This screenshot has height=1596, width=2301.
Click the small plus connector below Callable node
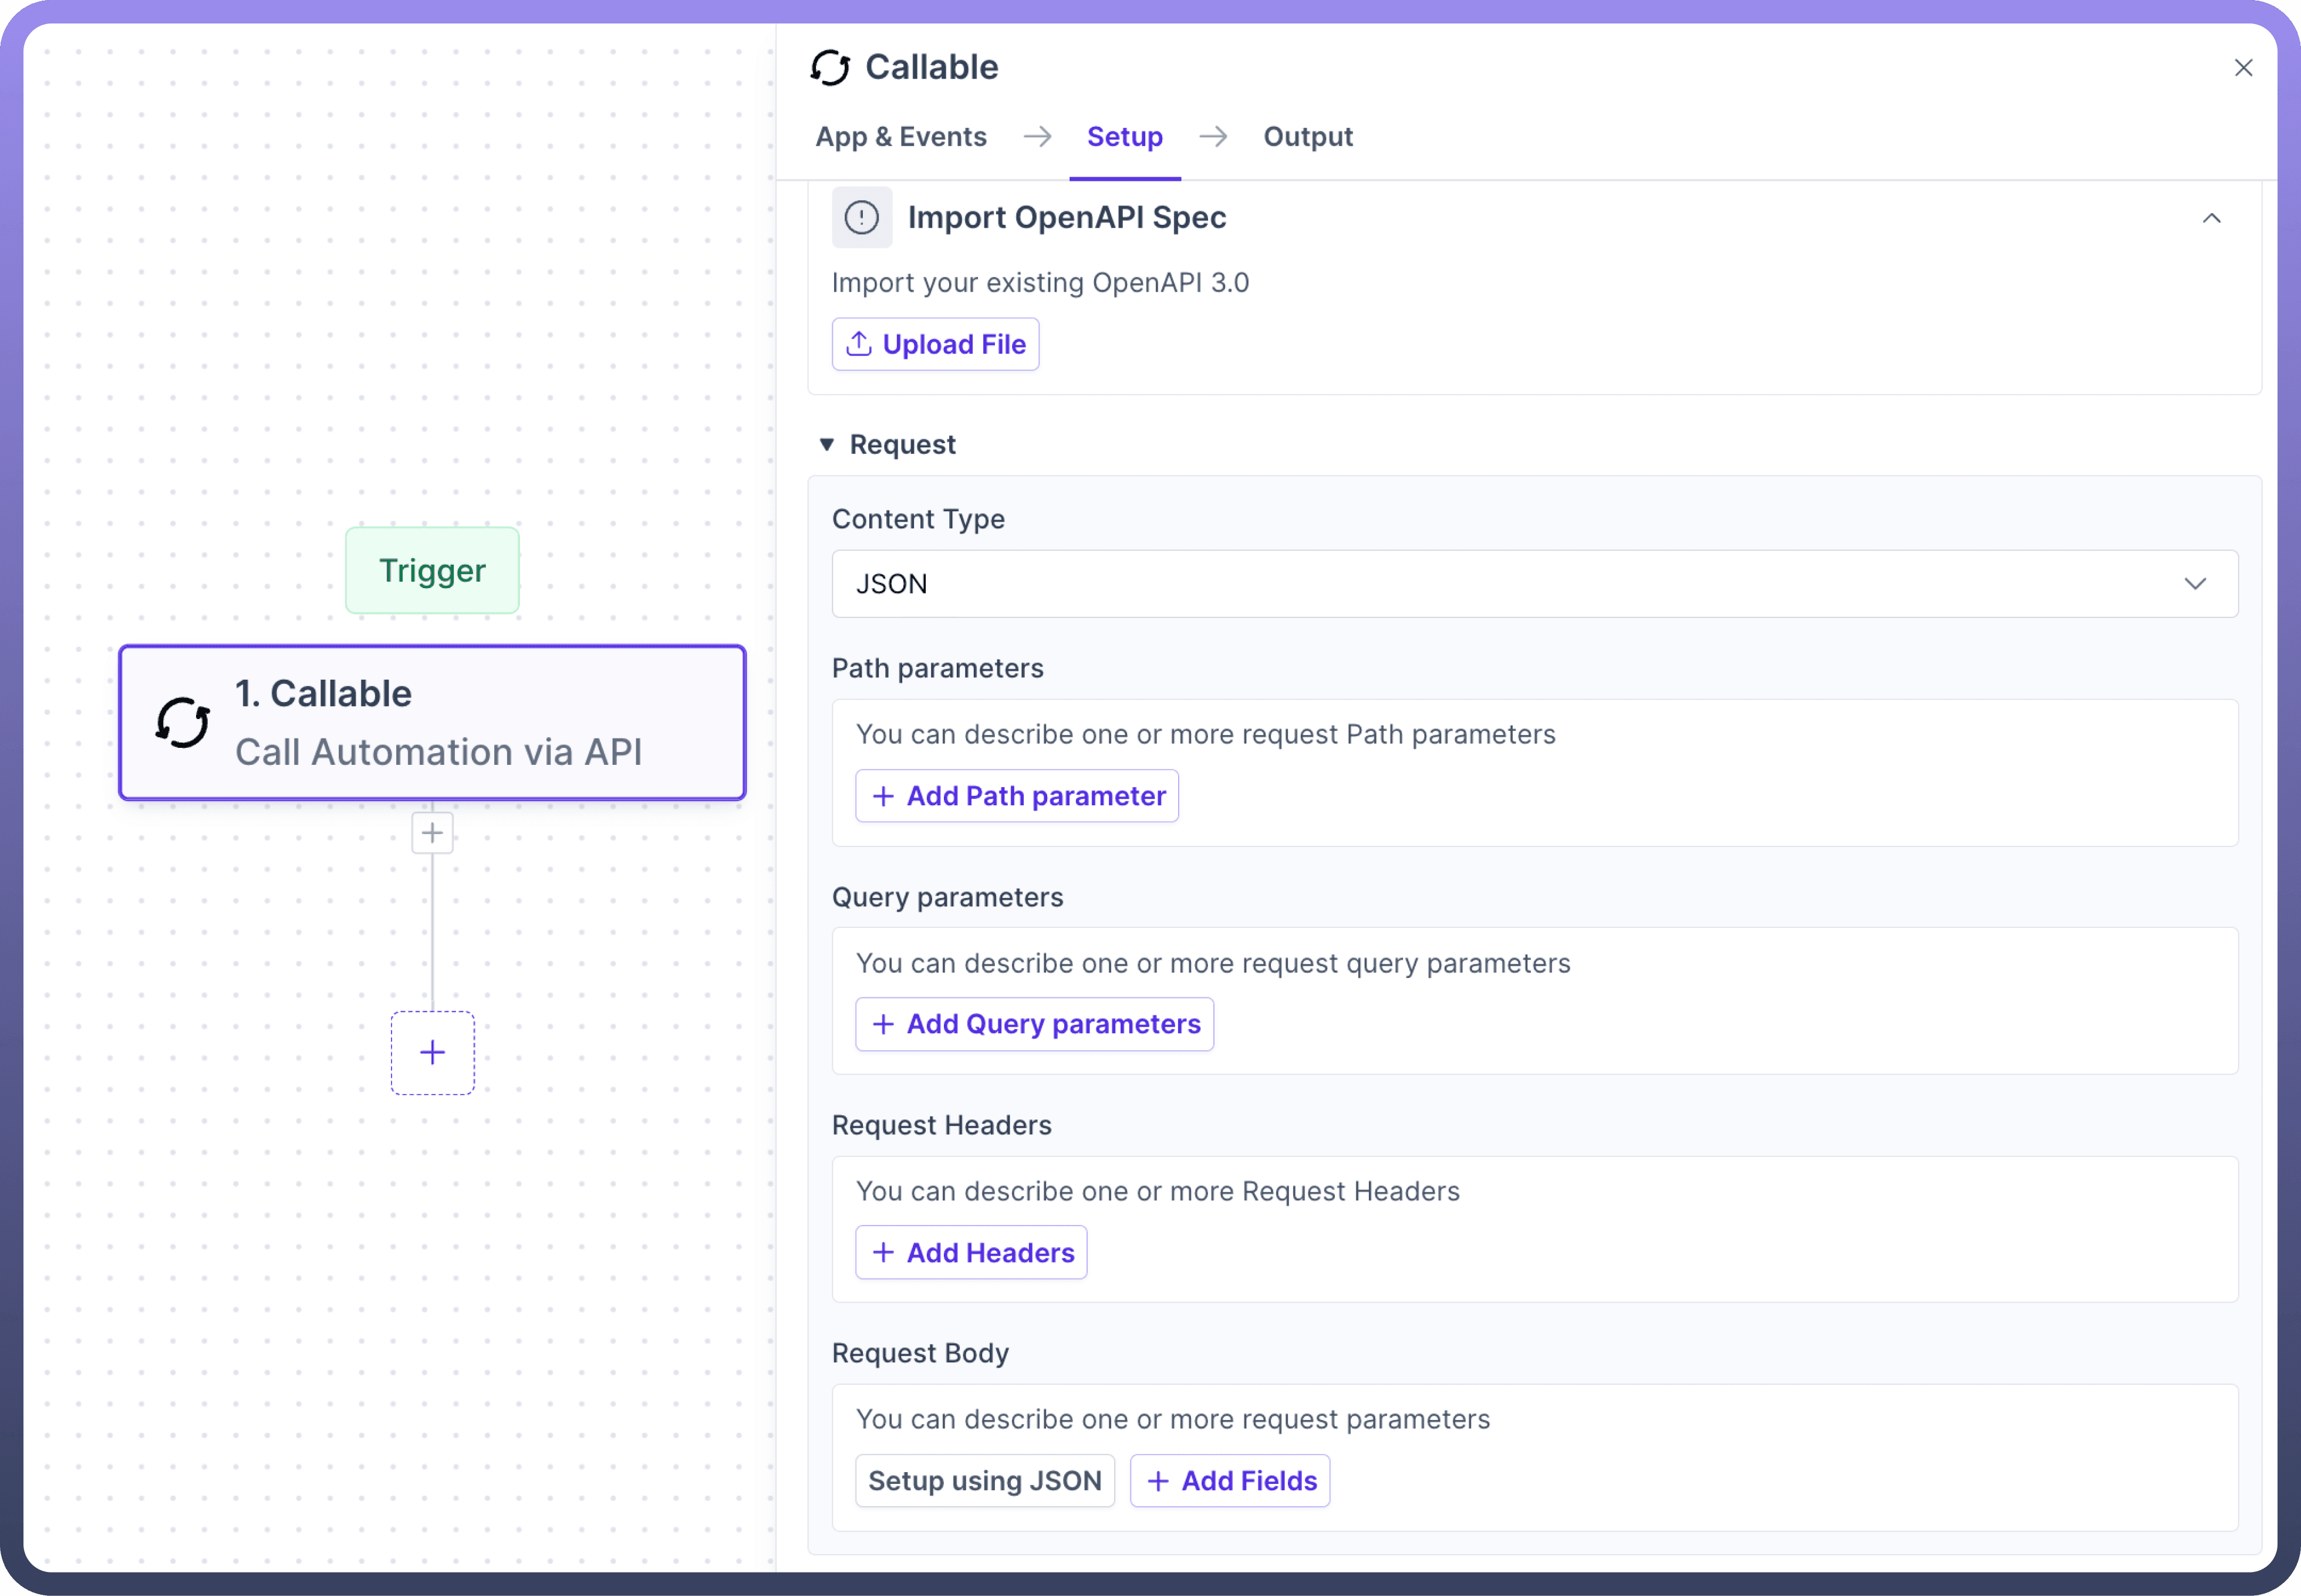(x=432, y=833)
